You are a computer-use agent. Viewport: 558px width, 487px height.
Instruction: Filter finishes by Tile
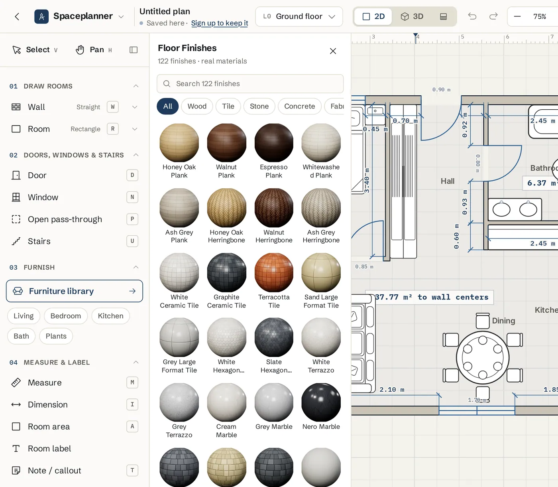(x=228, y=106)
